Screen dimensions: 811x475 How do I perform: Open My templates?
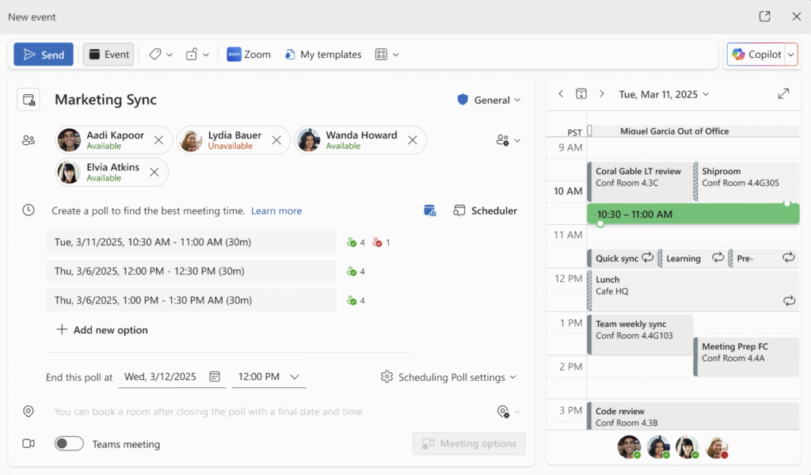tap(322, 55)
